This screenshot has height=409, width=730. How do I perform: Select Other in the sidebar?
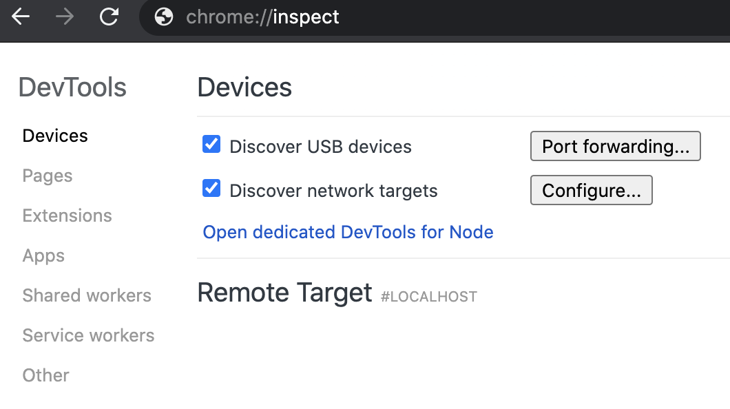coord(45,375)
